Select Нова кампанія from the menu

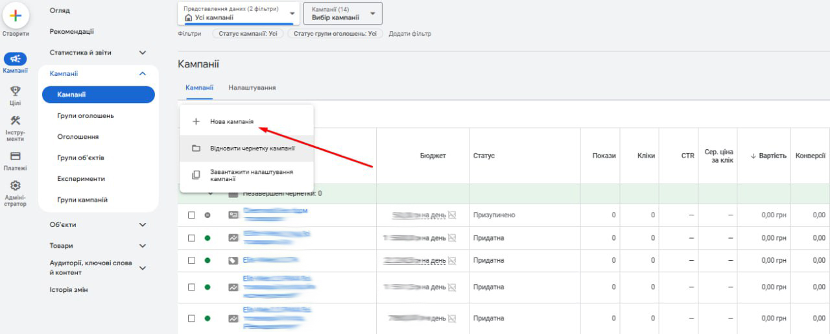[231, 121]
